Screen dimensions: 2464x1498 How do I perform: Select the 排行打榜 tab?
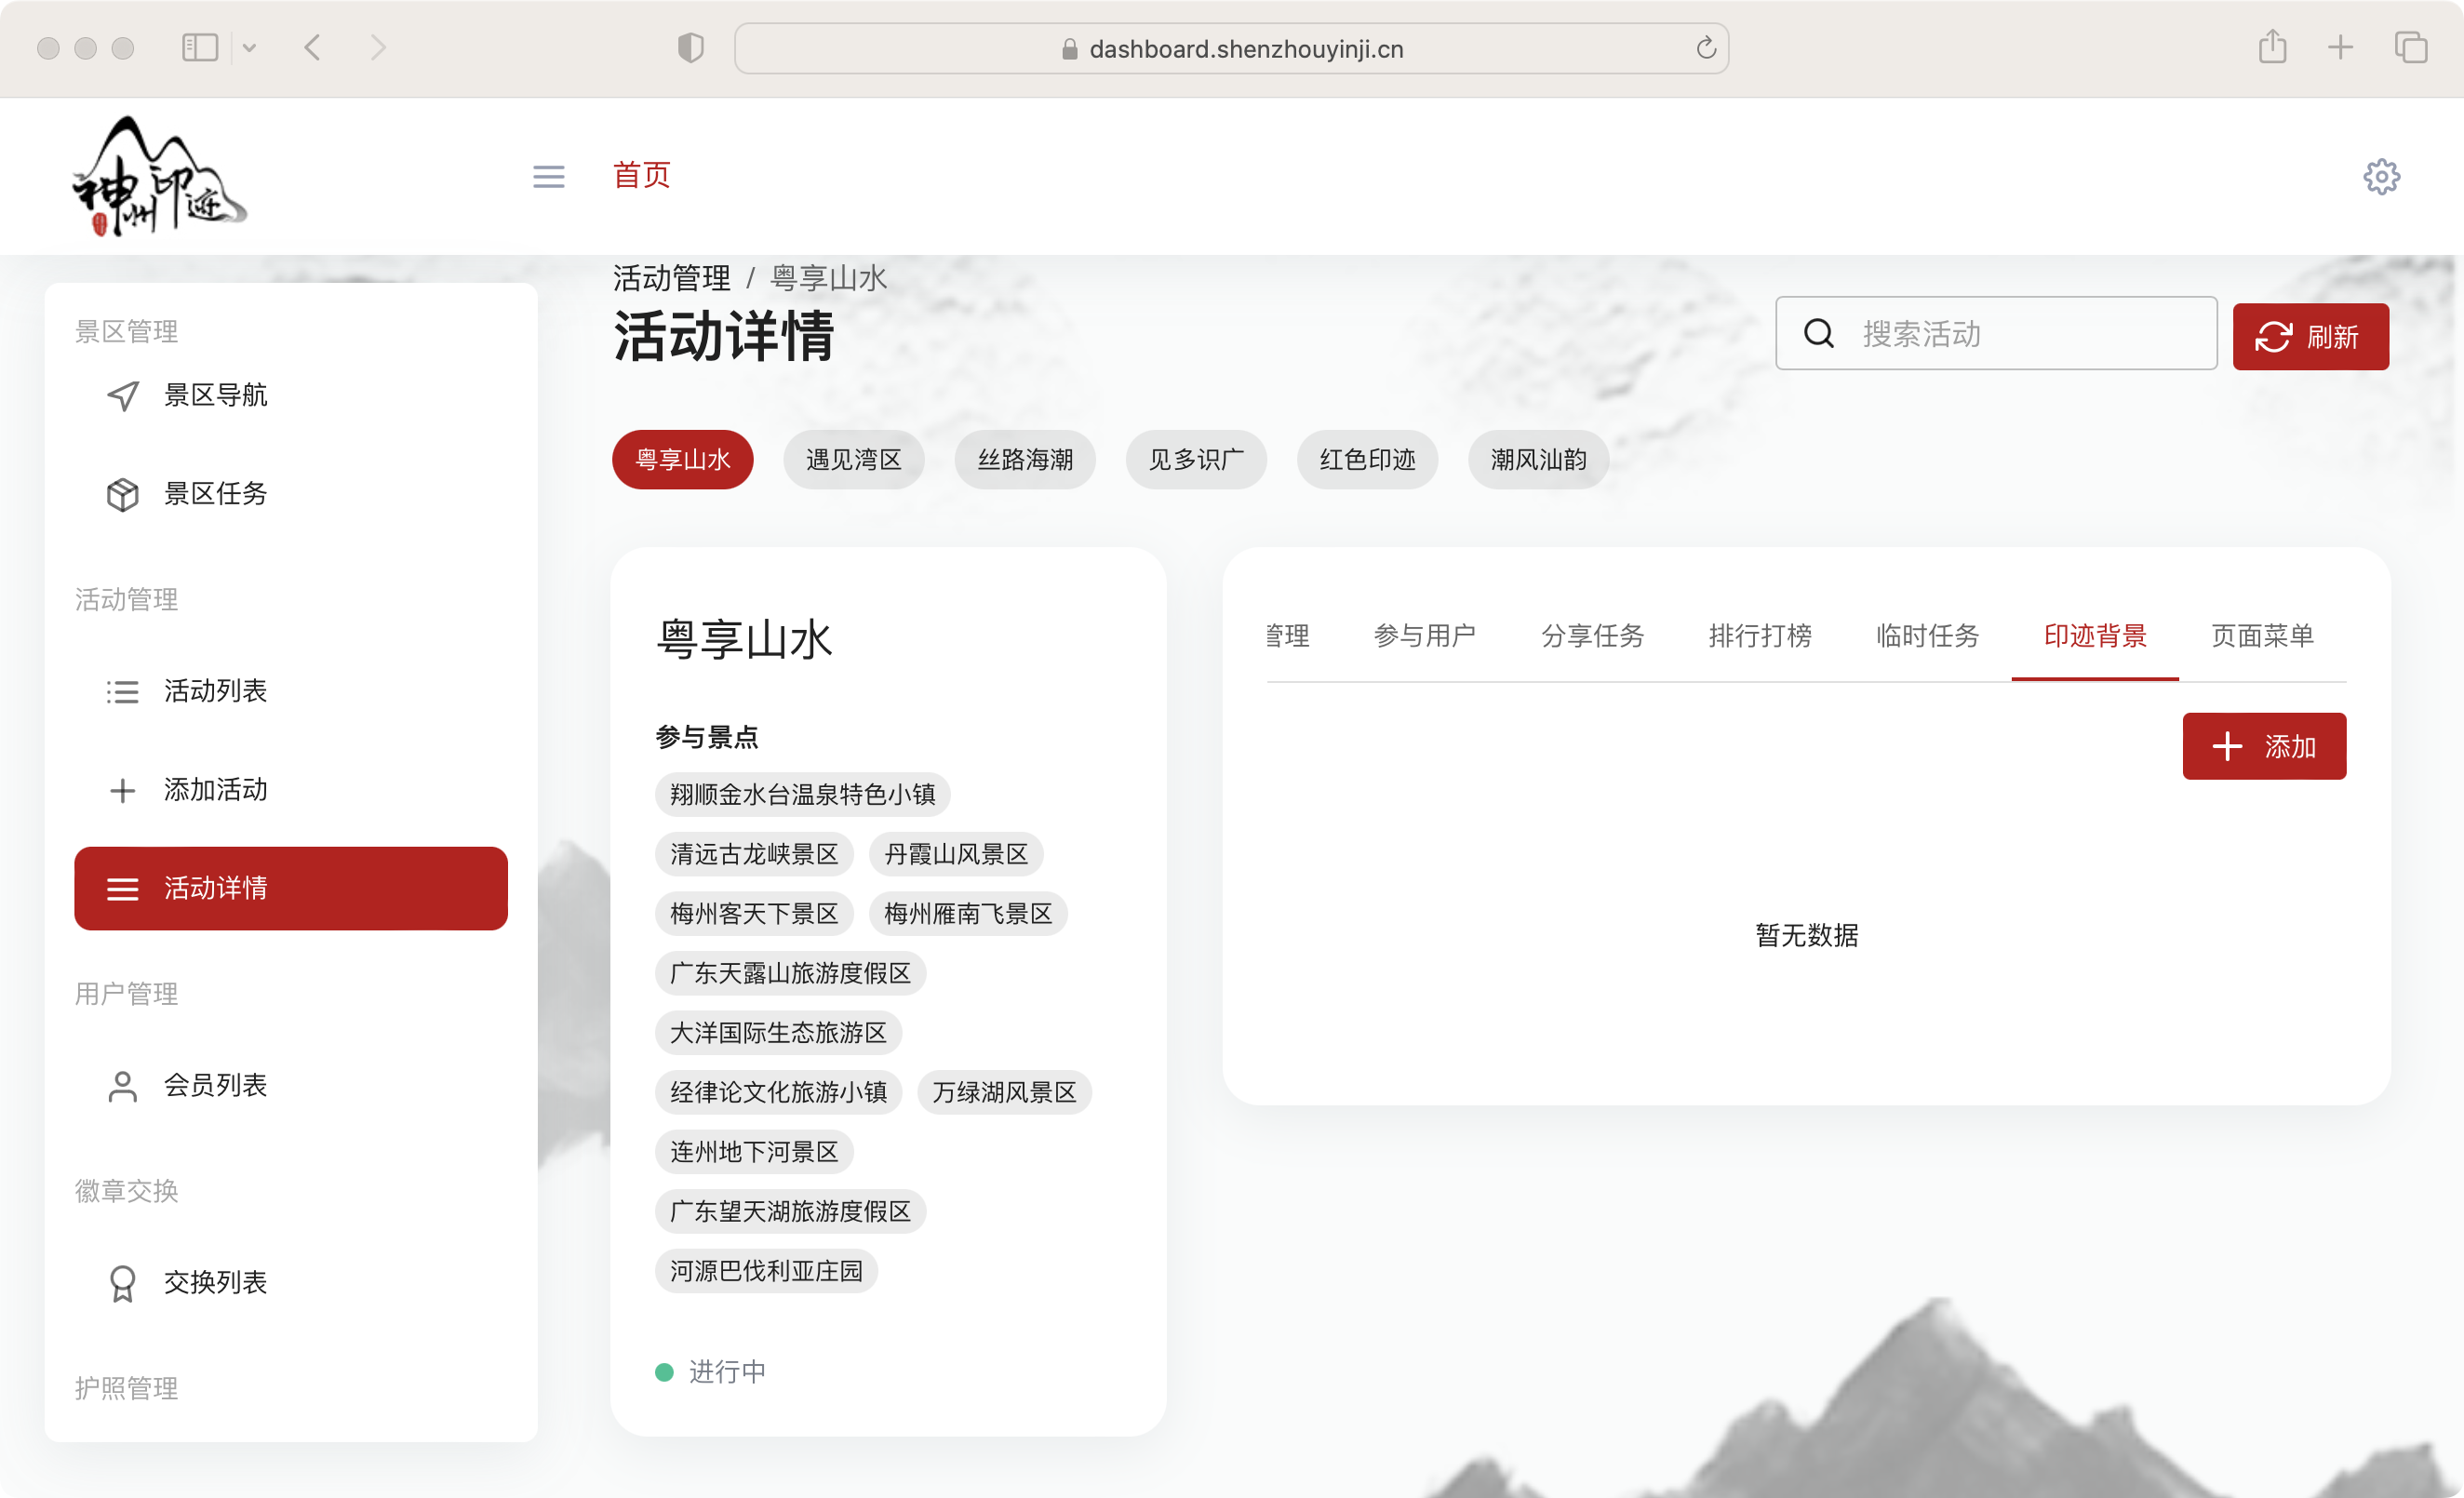pyautogui.click(x=1760, y=636)
